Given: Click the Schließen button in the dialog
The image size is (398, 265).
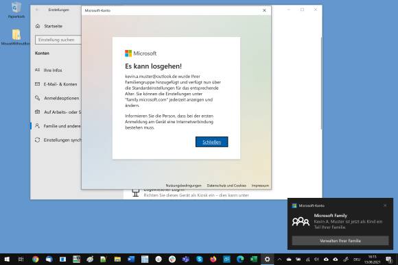Looking at the screenshot, I should 211,142.
